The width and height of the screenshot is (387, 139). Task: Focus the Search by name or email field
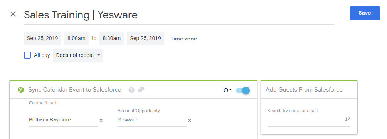click(306, 119)
